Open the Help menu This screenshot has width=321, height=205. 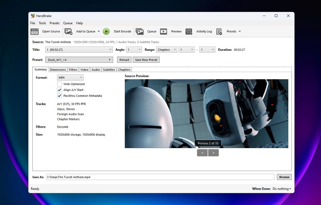79,23
